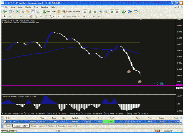Click the red sell-entry marker on chart
The height and width of the screenshot is (133, 184).
(x=129, y=72)
